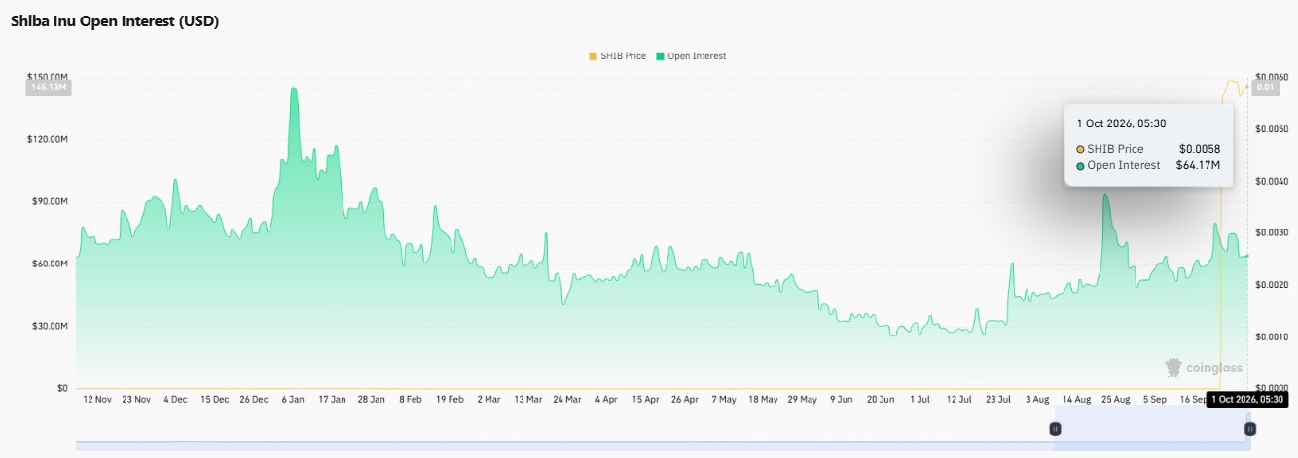Image resolution: width=1298 pixels, height=458 pixels.
Task: Click the $0.0030 right axis label
Action: click(x=1272, y=232)
